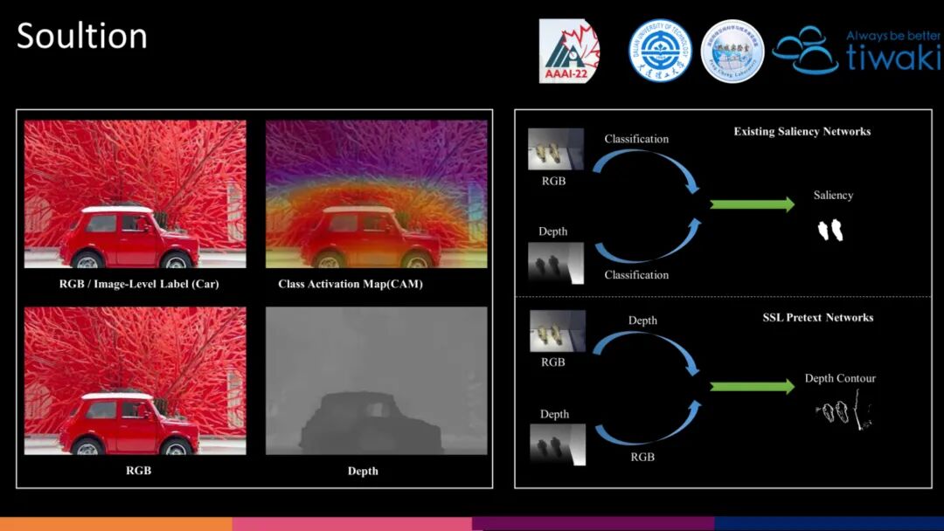This screenshot has height=531, width=944.
Task: Click the Peng Cheng Laboratory round logo
Action: click(x=732, y=52)
